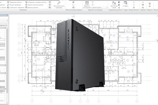The image size is (158, 105).
Task: Open position dropdown at bottom of Местоположение проекта
Action: tap(74, 7)
